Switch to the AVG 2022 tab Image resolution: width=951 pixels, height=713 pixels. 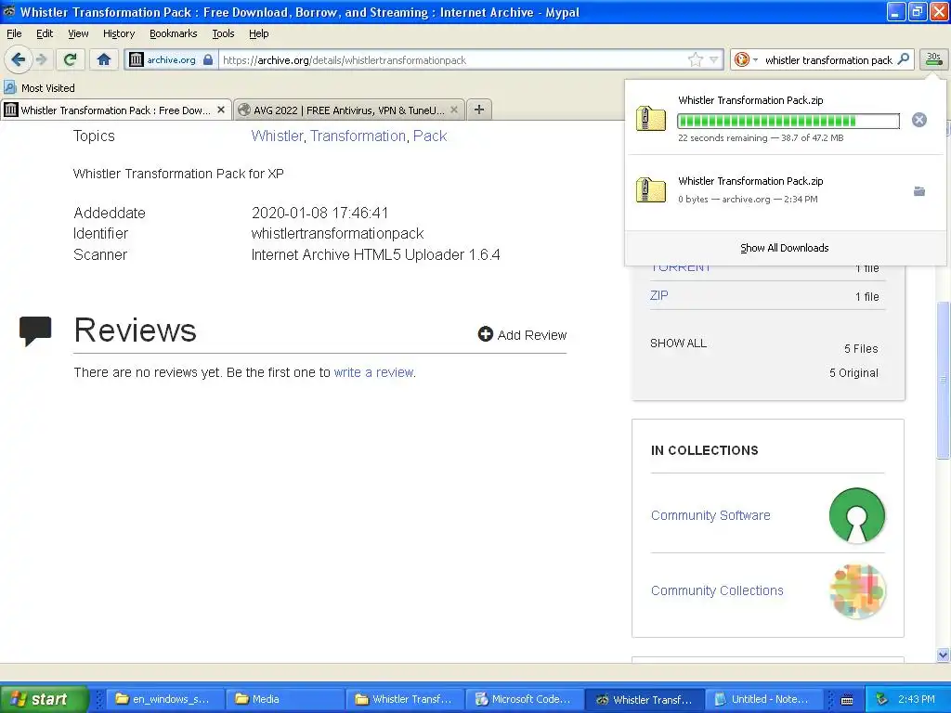point(349,110)
